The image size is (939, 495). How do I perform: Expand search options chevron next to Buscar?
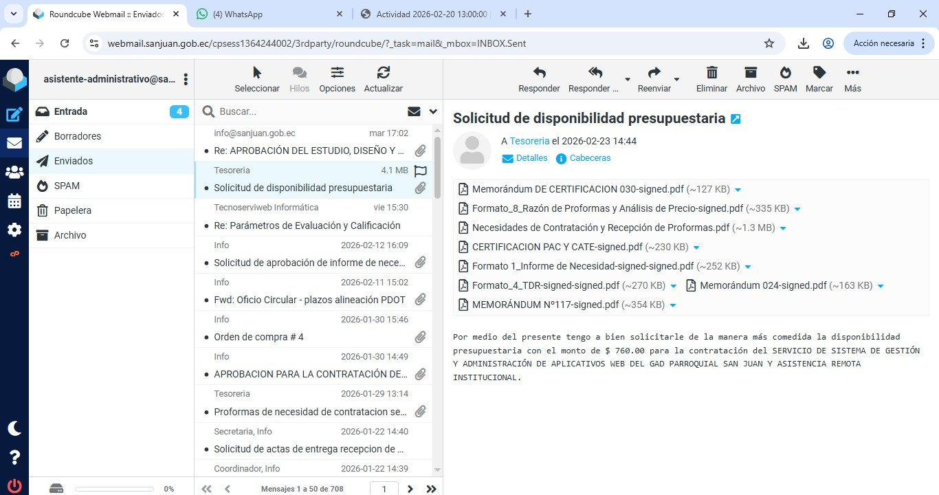(433, 111)
